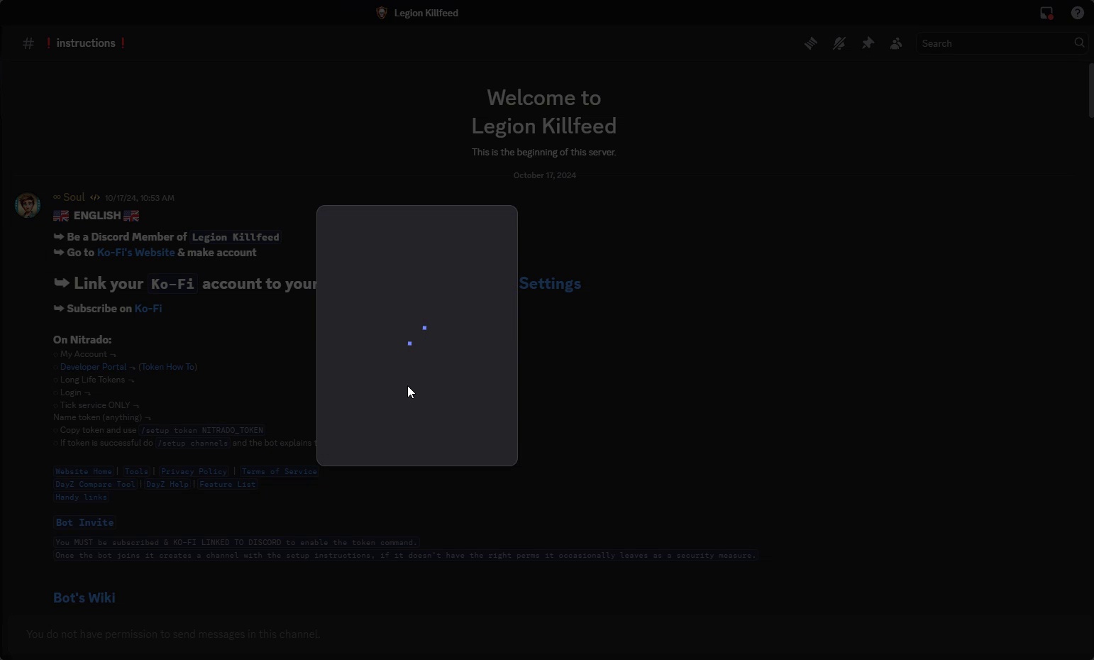This screenshot has width=1094, height=660.
Task: Click the hash channel icon beside instructions
Action: click(28, 44)
